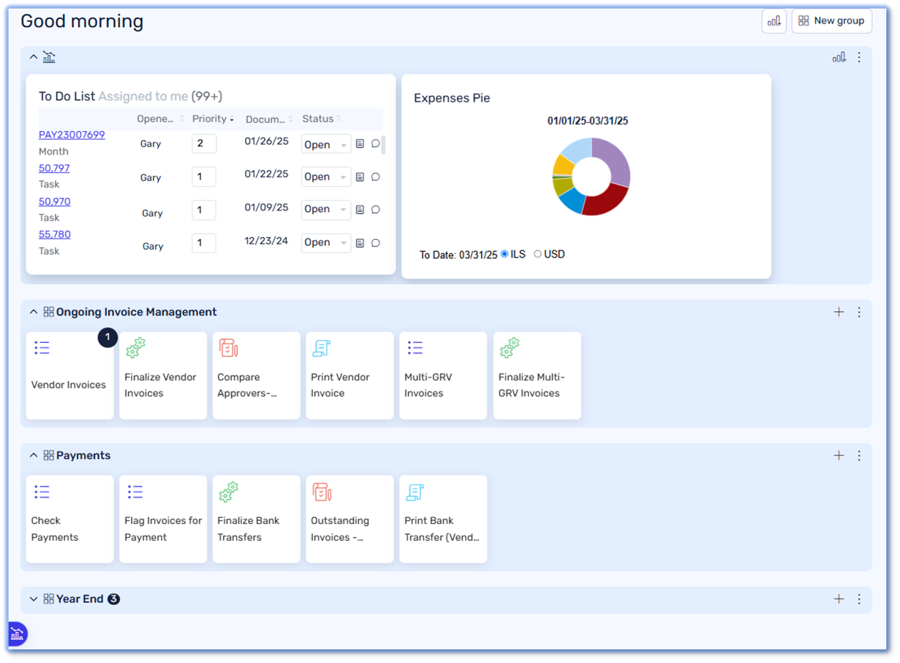
Task: Open the Status dropdown for task 50,970
Action: click(325, 209)
